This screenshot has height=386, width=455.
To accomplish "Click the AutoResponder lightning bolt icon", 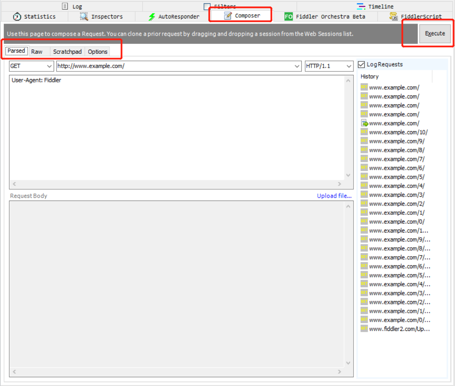I will coord(152,17).
